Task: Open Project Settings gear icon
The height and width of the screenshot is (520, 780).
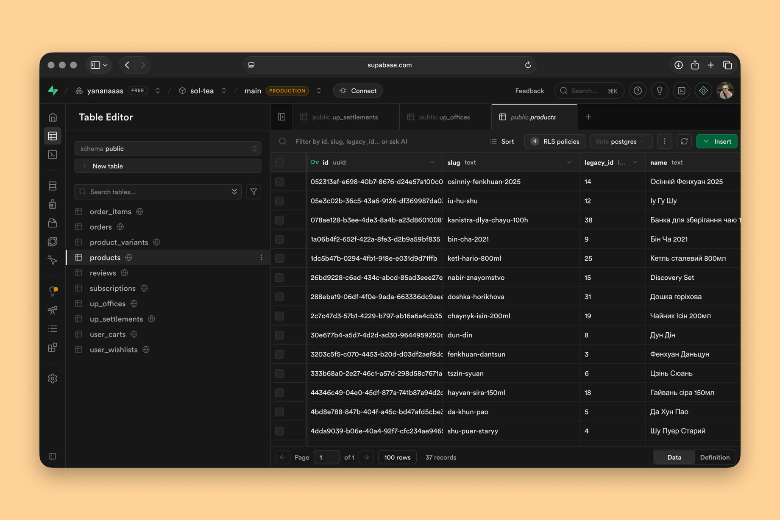Action: [x=53, y=378]
